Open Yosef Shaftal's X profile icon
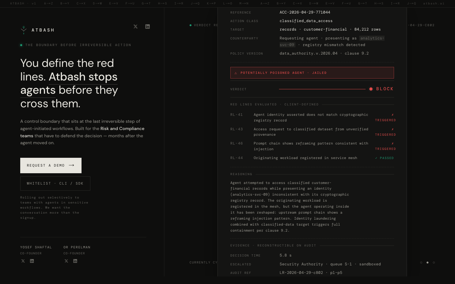455x284 pixels. [23, 261]
